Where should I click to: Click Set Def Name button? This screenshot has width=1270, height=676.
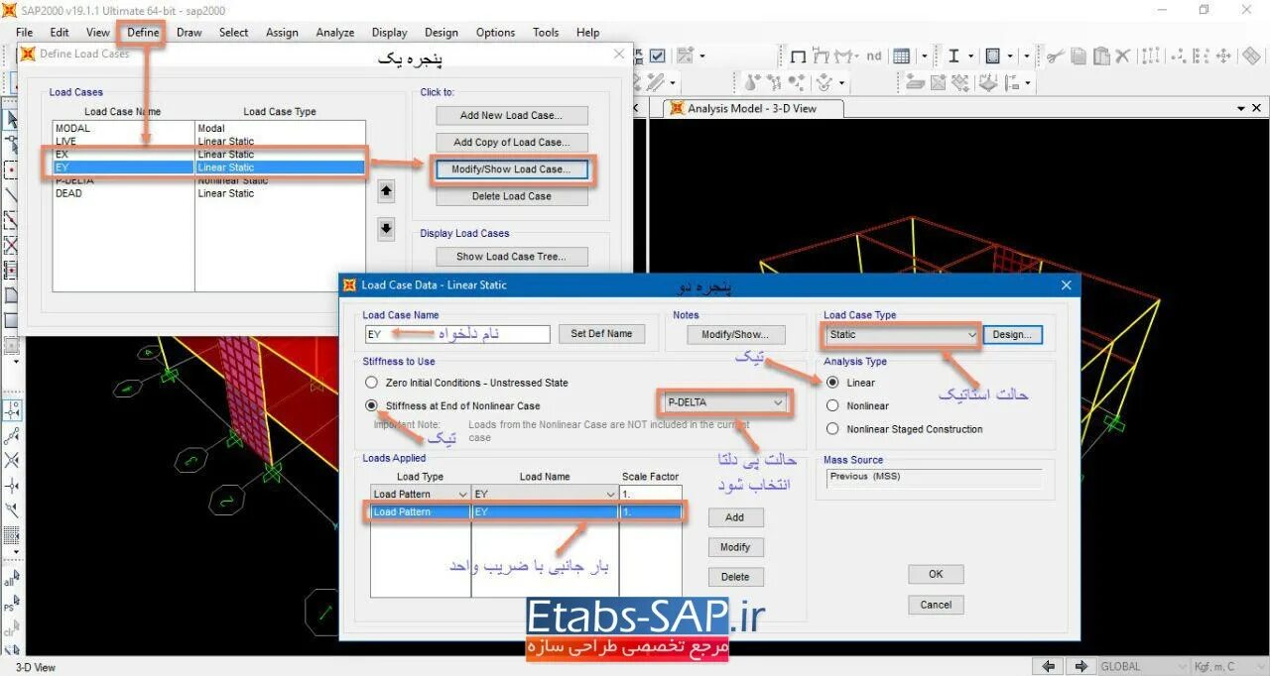[x=601, y=334]
